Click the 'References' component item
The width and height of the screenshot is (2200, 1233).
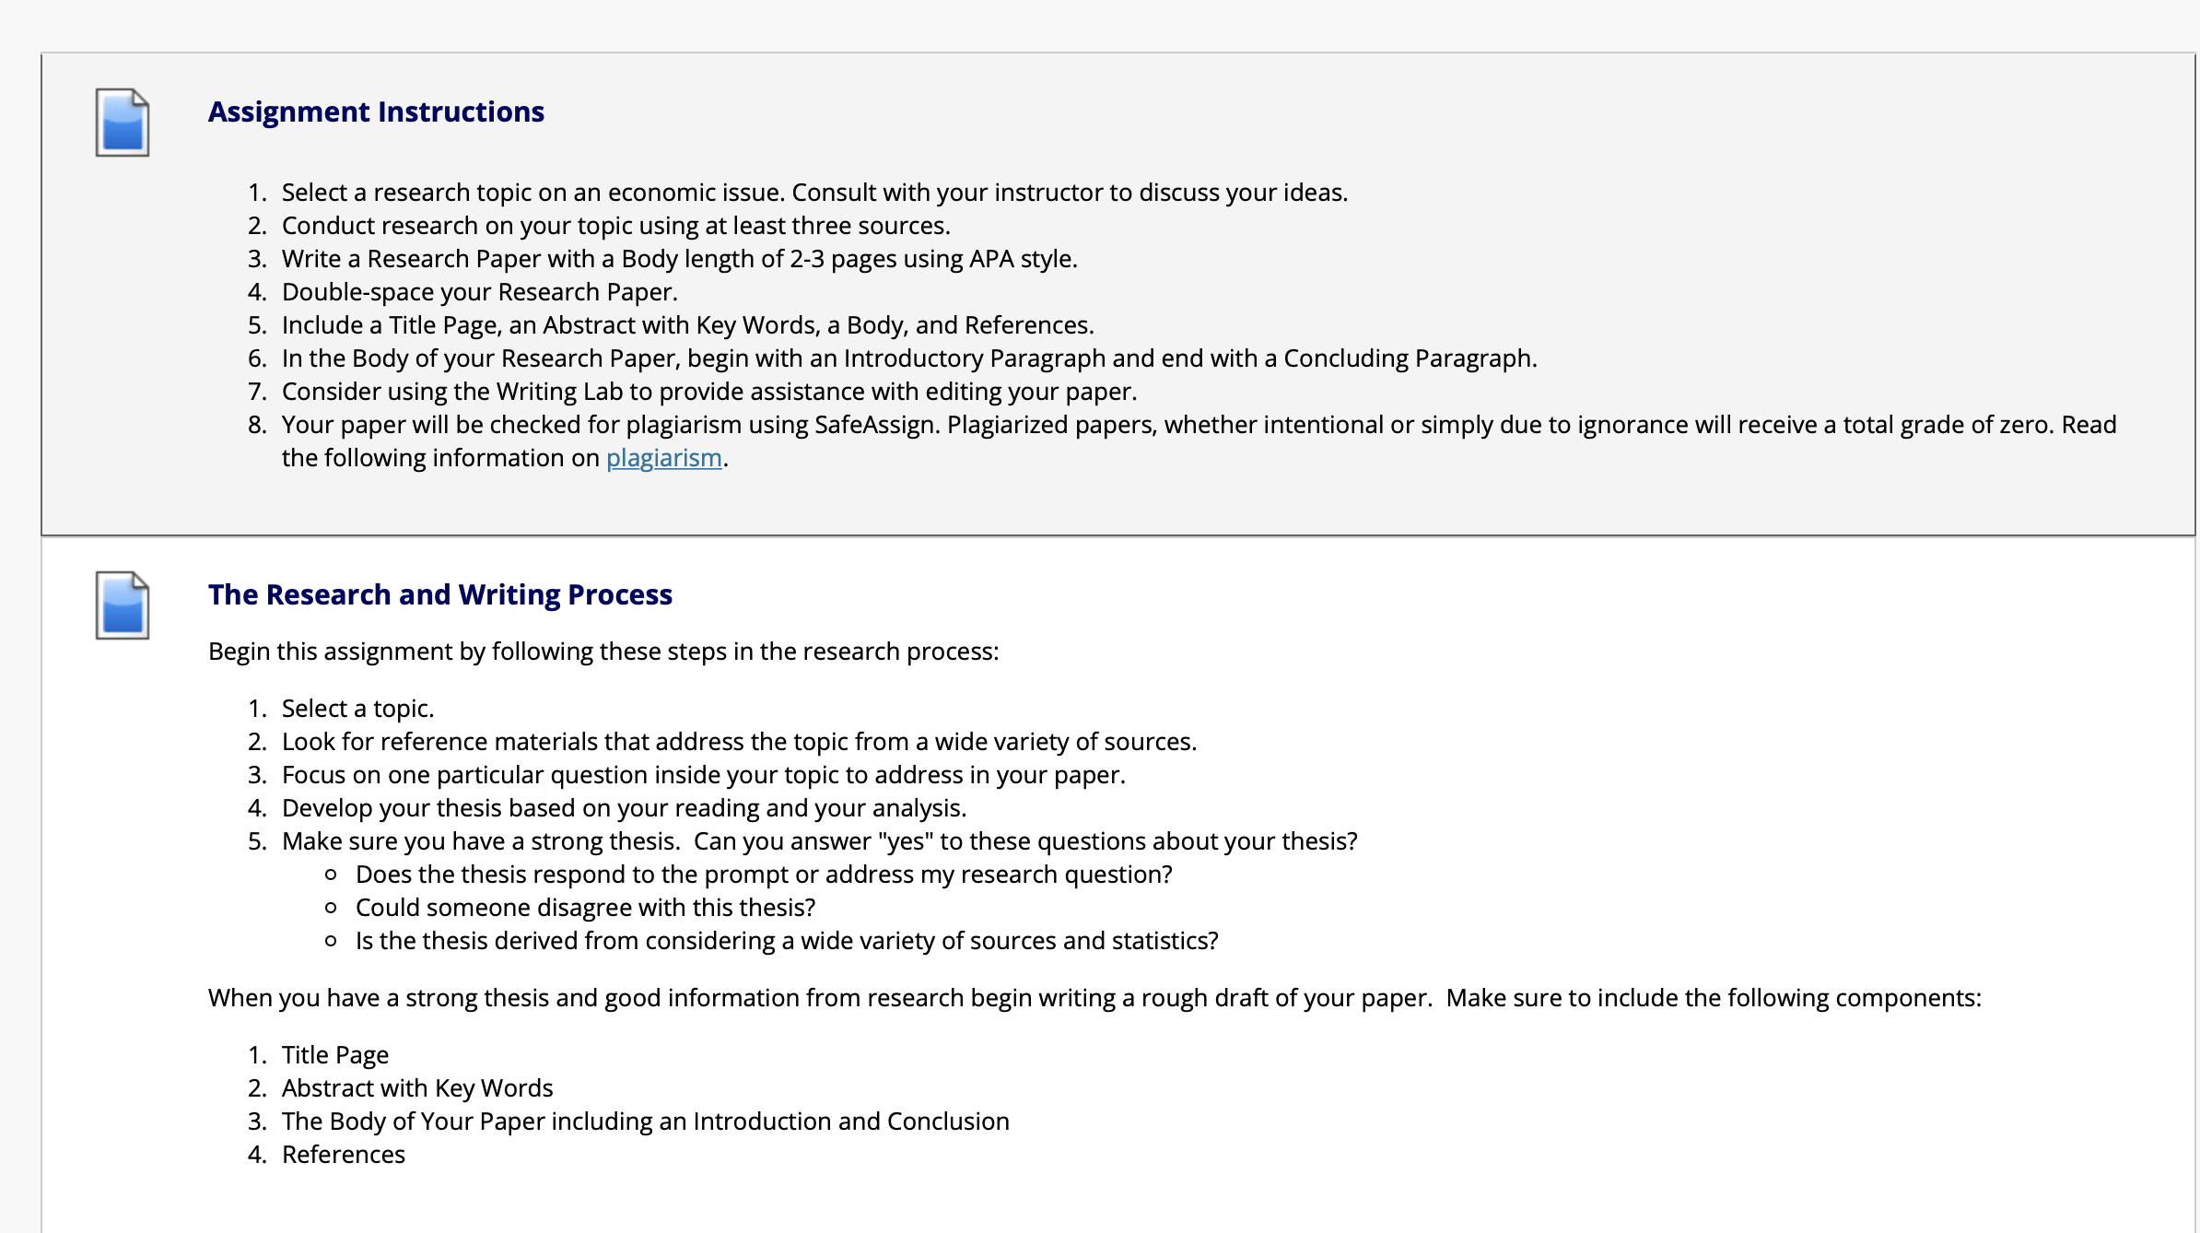344,1155
